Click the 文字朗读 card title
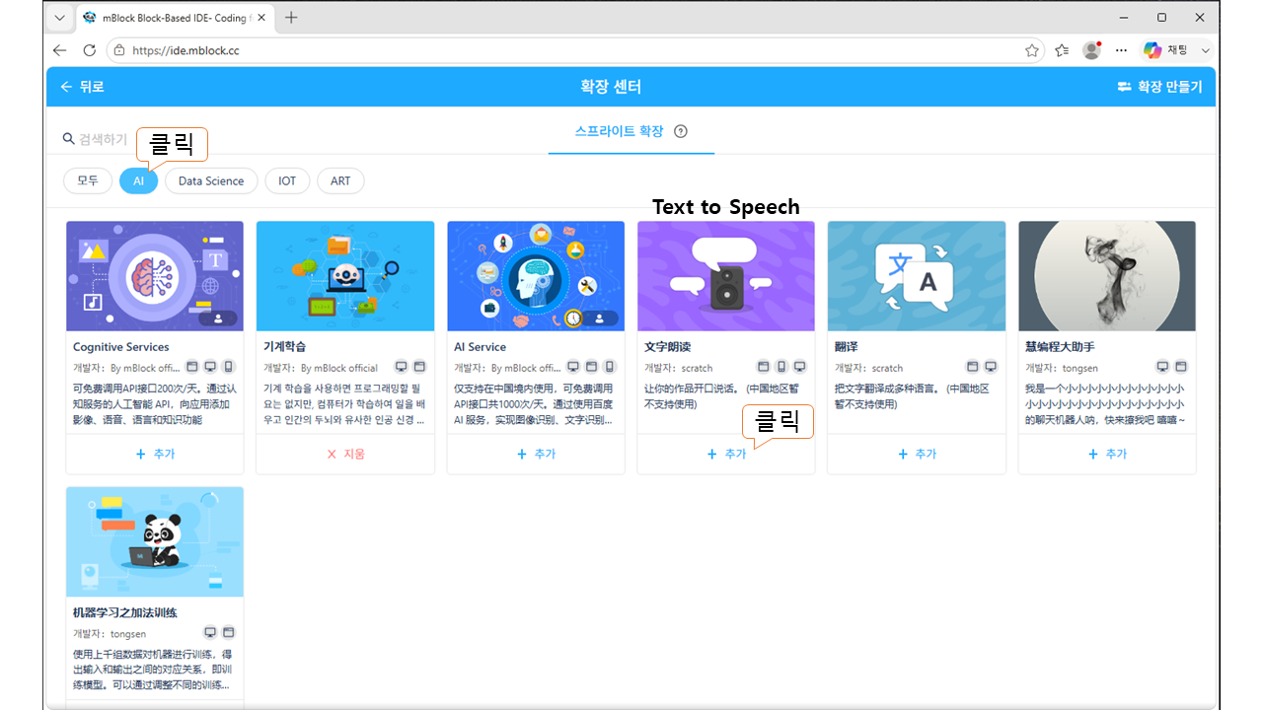This screenshot has height=710, width=1263. tap(667, 347)
